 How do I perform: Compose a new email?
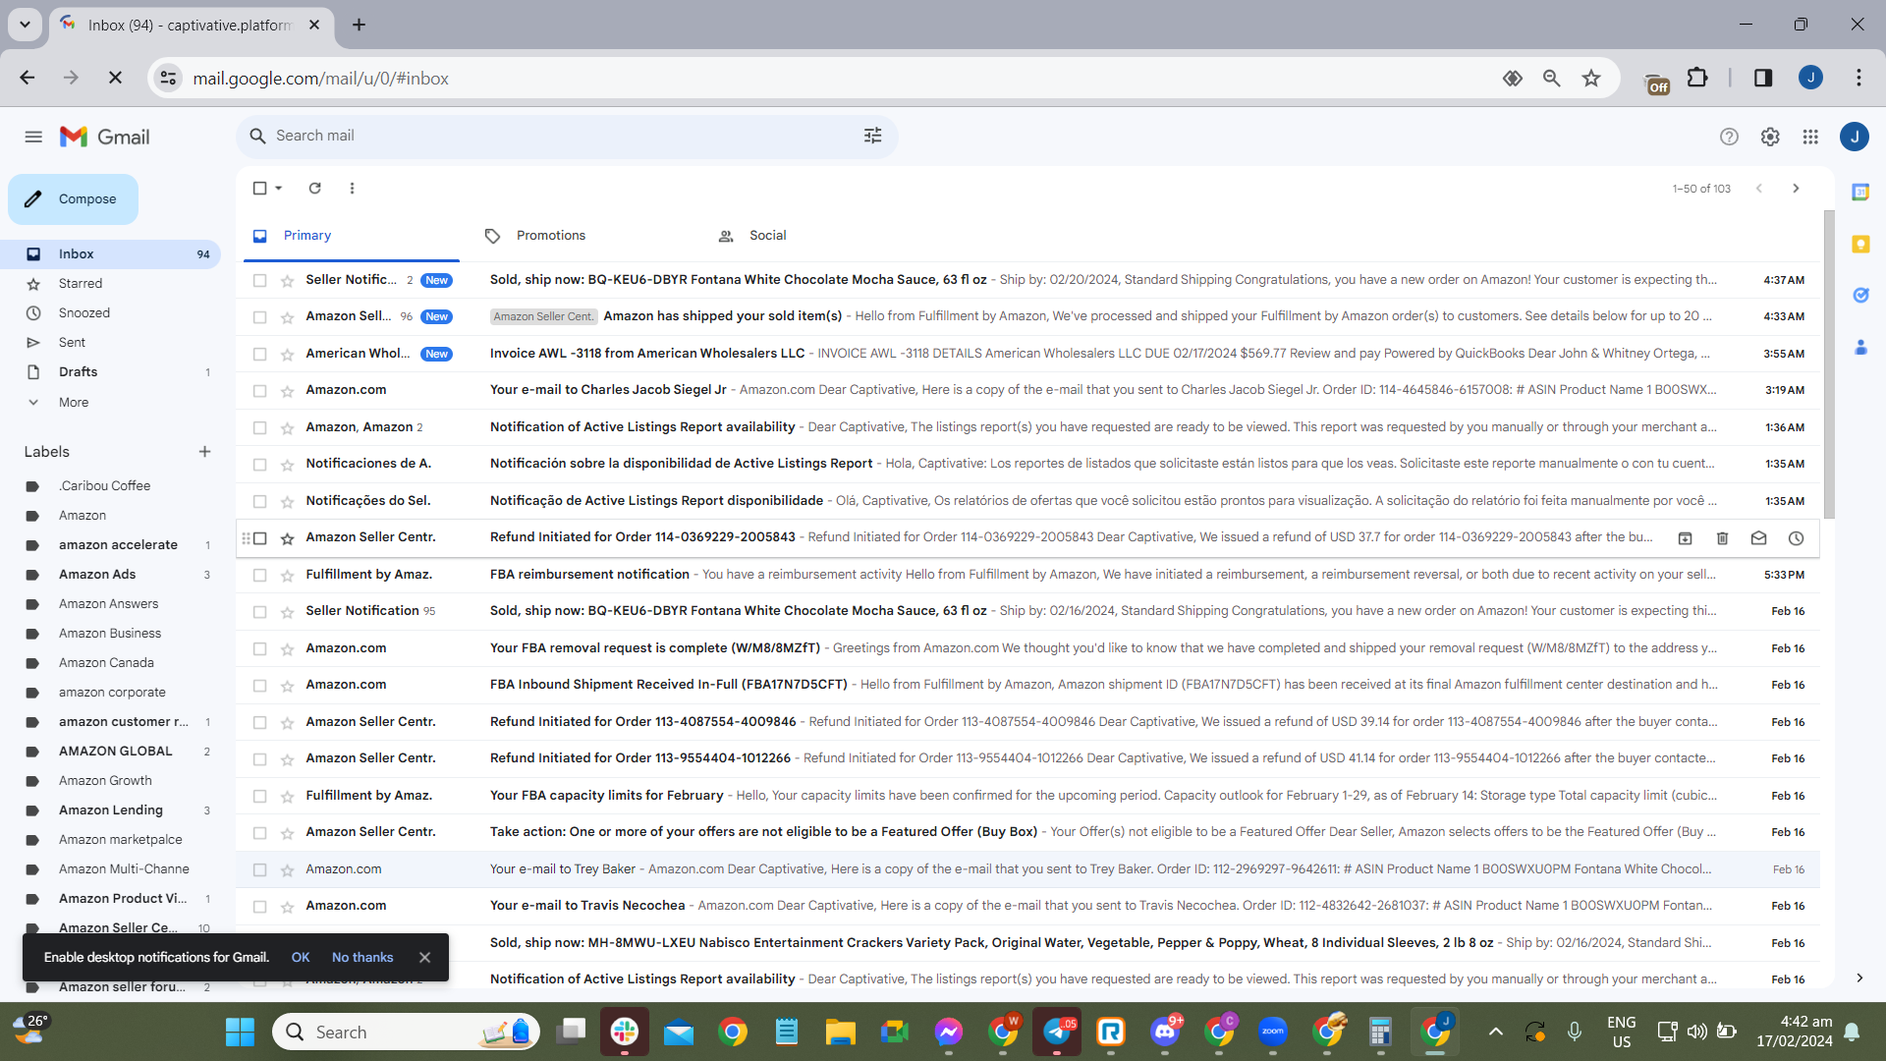pyautogui.click(x=73, y=199)
